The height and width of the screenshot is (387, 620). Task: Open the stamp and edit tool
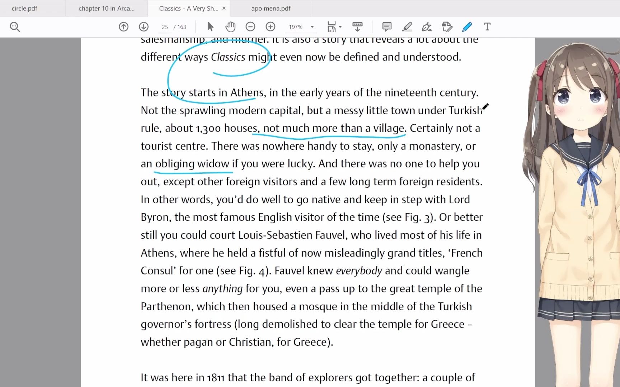pyautogui.click(x=447, y=27)
